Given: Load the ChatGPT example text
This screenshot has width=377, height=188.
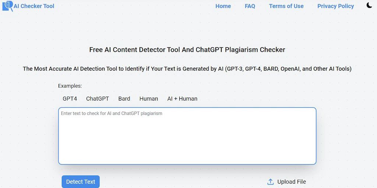Looking at the screenshot, I should coord(97,98).
